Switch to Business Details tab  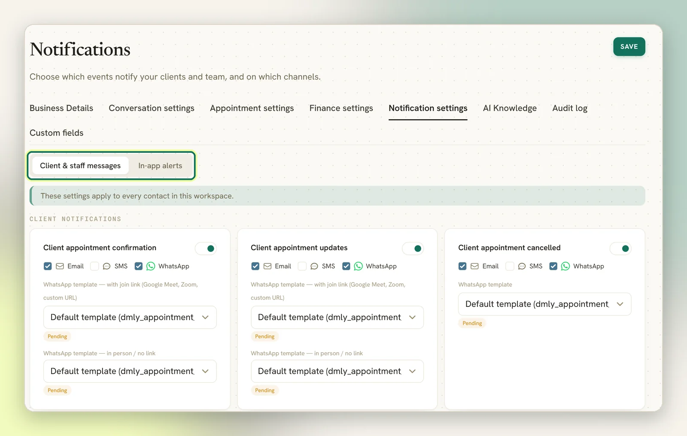[61, 108]
